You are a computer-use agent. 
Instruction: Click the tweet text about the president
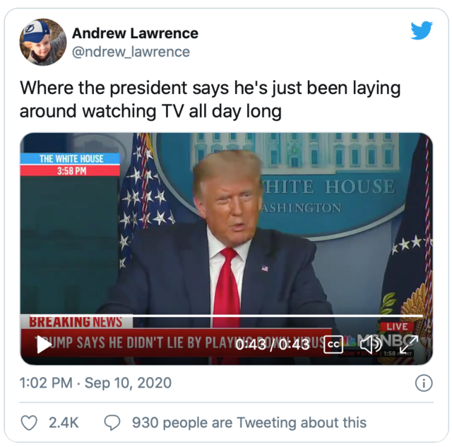pyautogui.click(x=210, y=99)
